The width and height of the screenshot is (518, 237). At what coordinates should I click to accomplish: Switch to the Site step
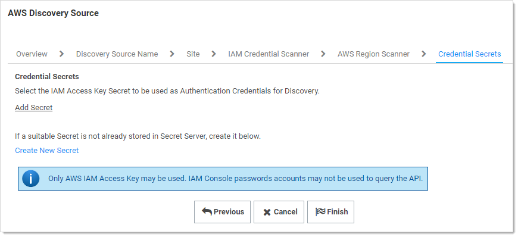tap(193, 54)
